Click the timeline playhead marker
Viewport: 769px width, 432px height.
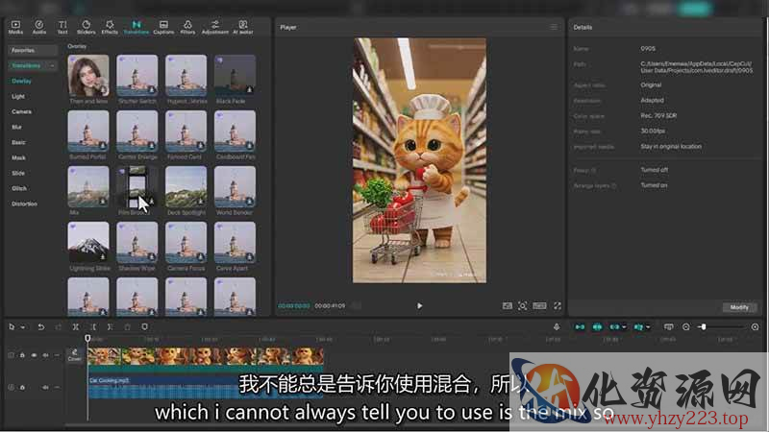point(87,338)
